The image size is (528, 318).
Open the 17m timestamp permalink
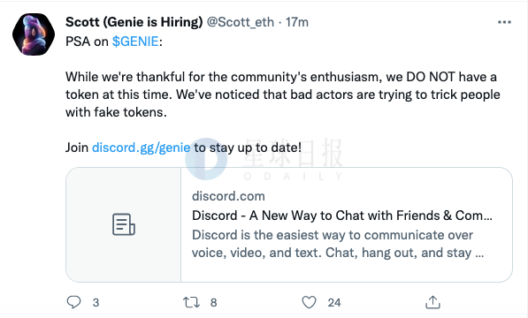tap(297, 22)
